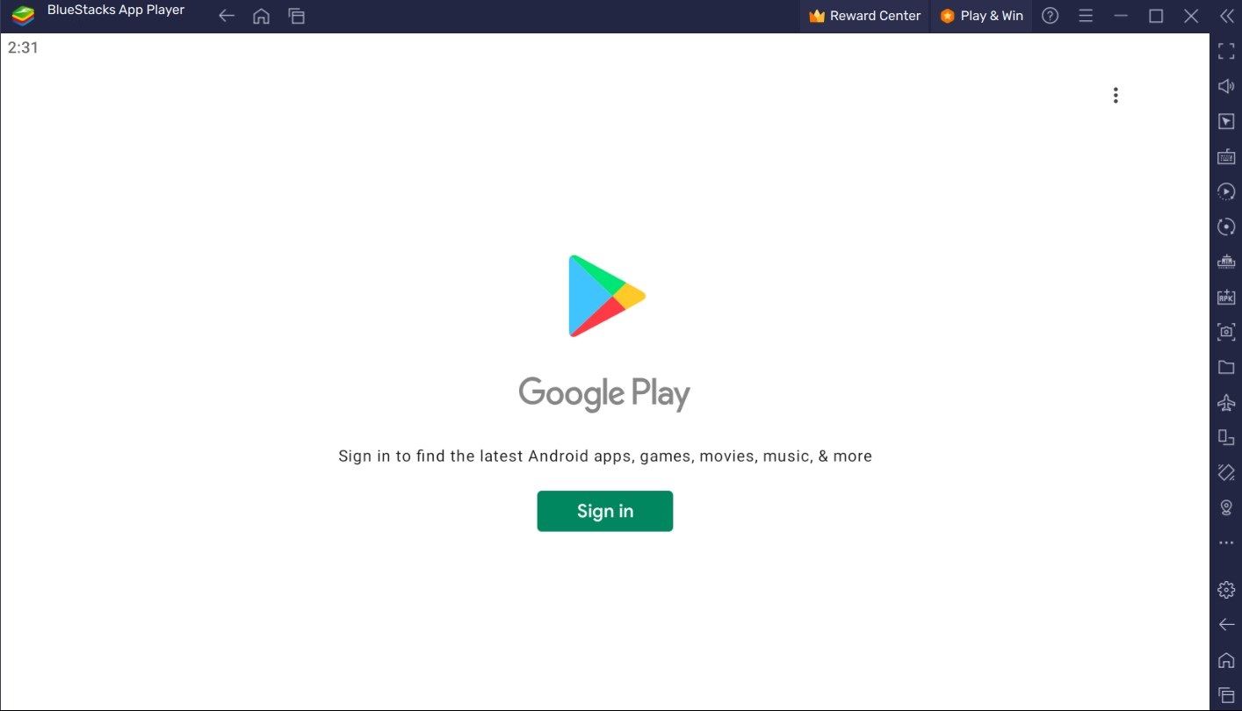This screenshot has width=1242, height=711.
Task: Open the BlueStacks hamburger menu
Action: click(1086, 15)
